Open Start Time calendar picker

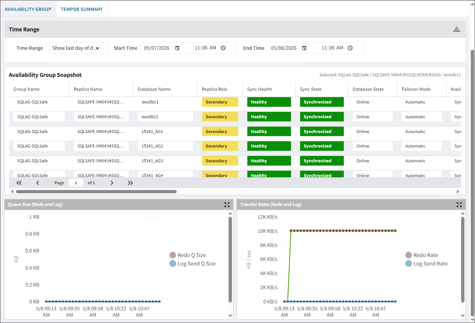pyautogui.click(x=177, y=48)
